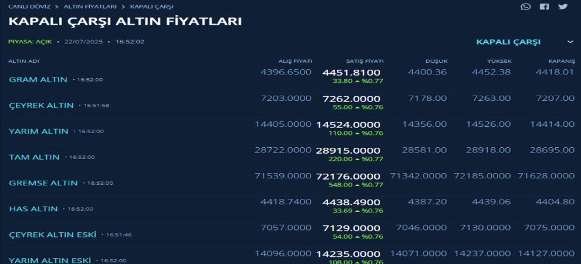
Task: Open HAS ALTIN link
Action: click(x=33, y=209)
